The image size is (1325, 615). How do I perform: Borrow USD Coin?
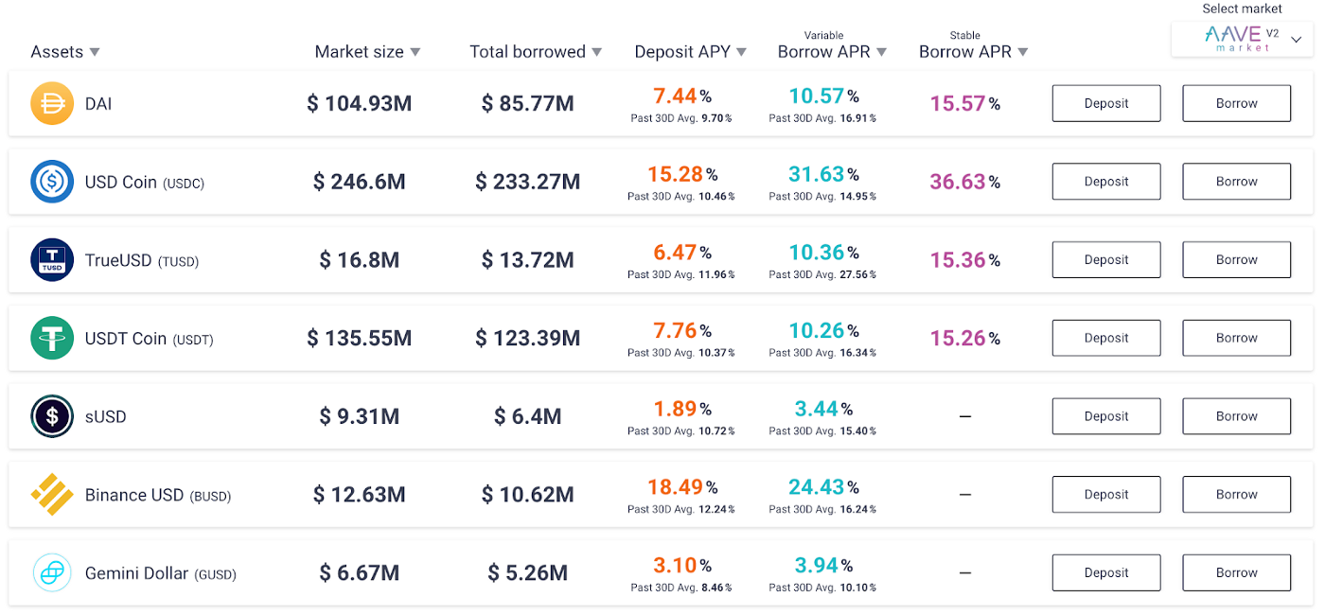(x=1237, y=182)
